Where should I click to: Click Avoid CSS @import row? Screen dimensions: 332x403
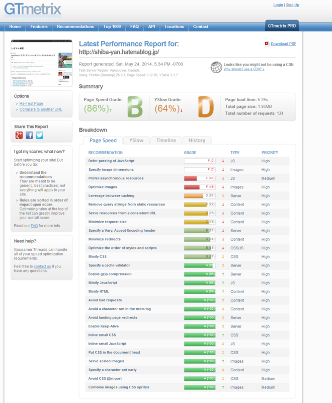point(188,379)
